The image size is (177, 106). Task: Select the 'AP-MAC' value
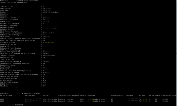click(45, 54)
